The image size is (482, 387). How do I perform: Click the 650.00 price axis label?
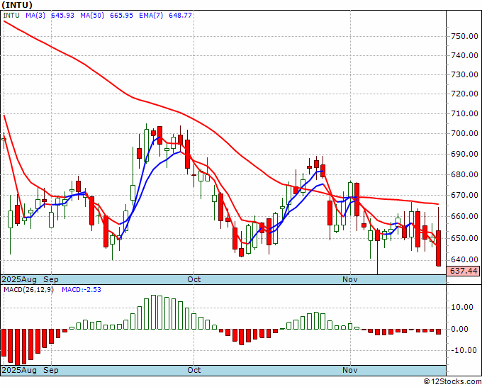[x=464, y=238]
